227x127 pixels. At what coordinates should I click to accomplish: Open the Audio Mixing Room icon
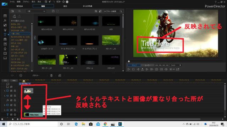click(x=5, y=44)
